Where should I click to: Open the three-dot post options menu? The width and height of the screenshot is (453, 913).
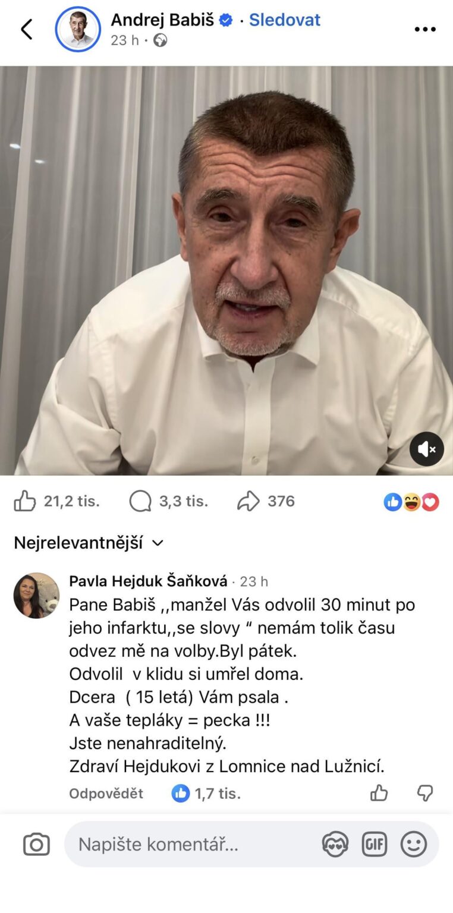424,30
